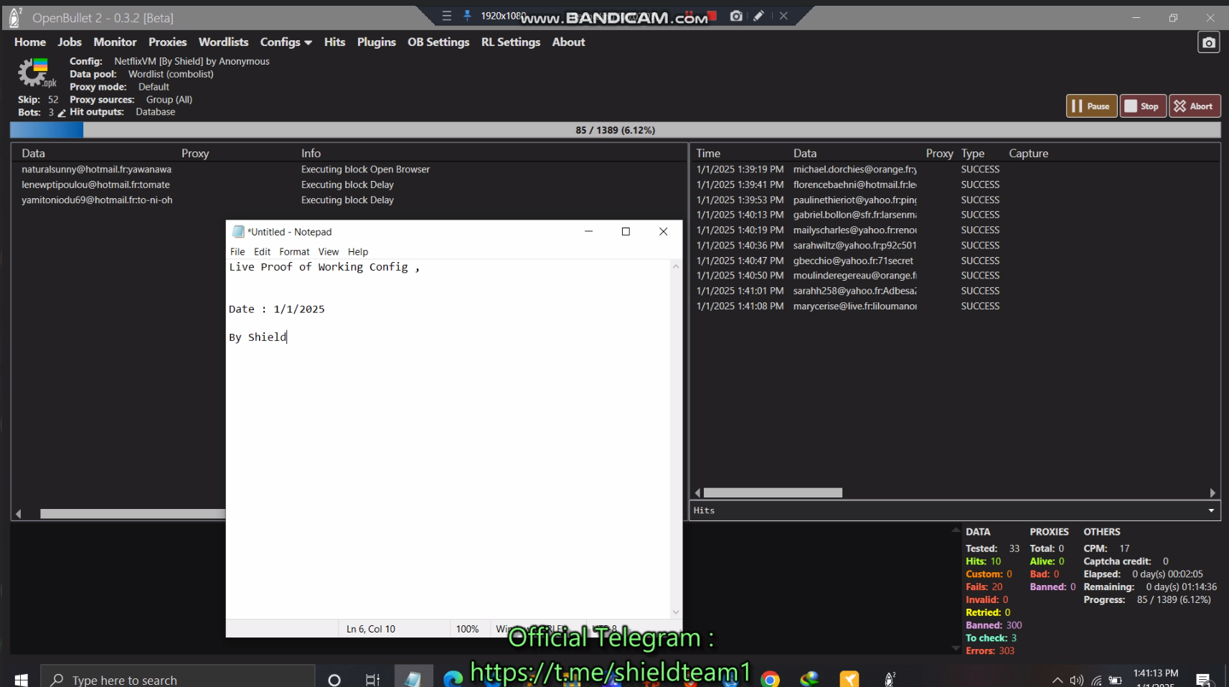Viewport: 1229px width, 687px height.
Task: Open the volume control in system tray
Action: [x=1076, y=680]
